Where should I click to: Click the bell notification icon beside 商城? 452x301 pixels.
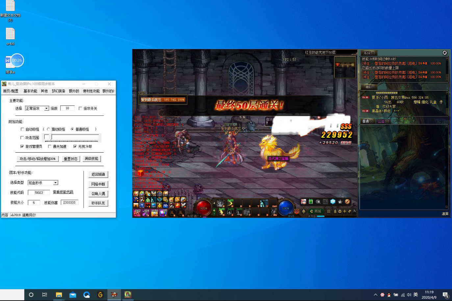pyautogui.click(x=304, y=211)
